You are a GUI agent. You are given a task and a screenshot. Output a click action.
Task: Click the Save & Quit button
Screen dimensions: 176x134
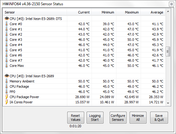(159, 117)
